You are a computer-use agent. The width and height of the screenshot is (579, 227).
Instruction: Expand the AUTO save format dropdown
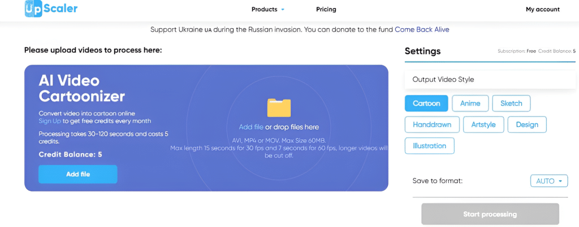pyautogui.click(x=548, y=181)
